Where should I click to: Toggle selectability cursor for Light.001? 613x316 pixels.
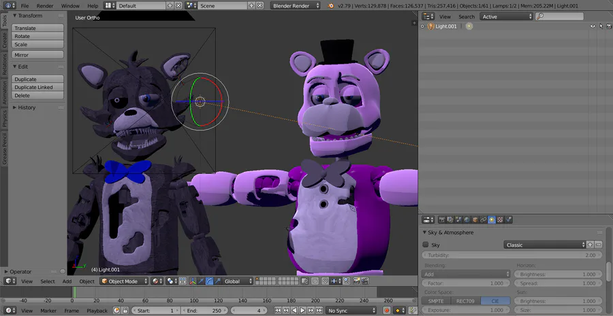tap(601, 27)
